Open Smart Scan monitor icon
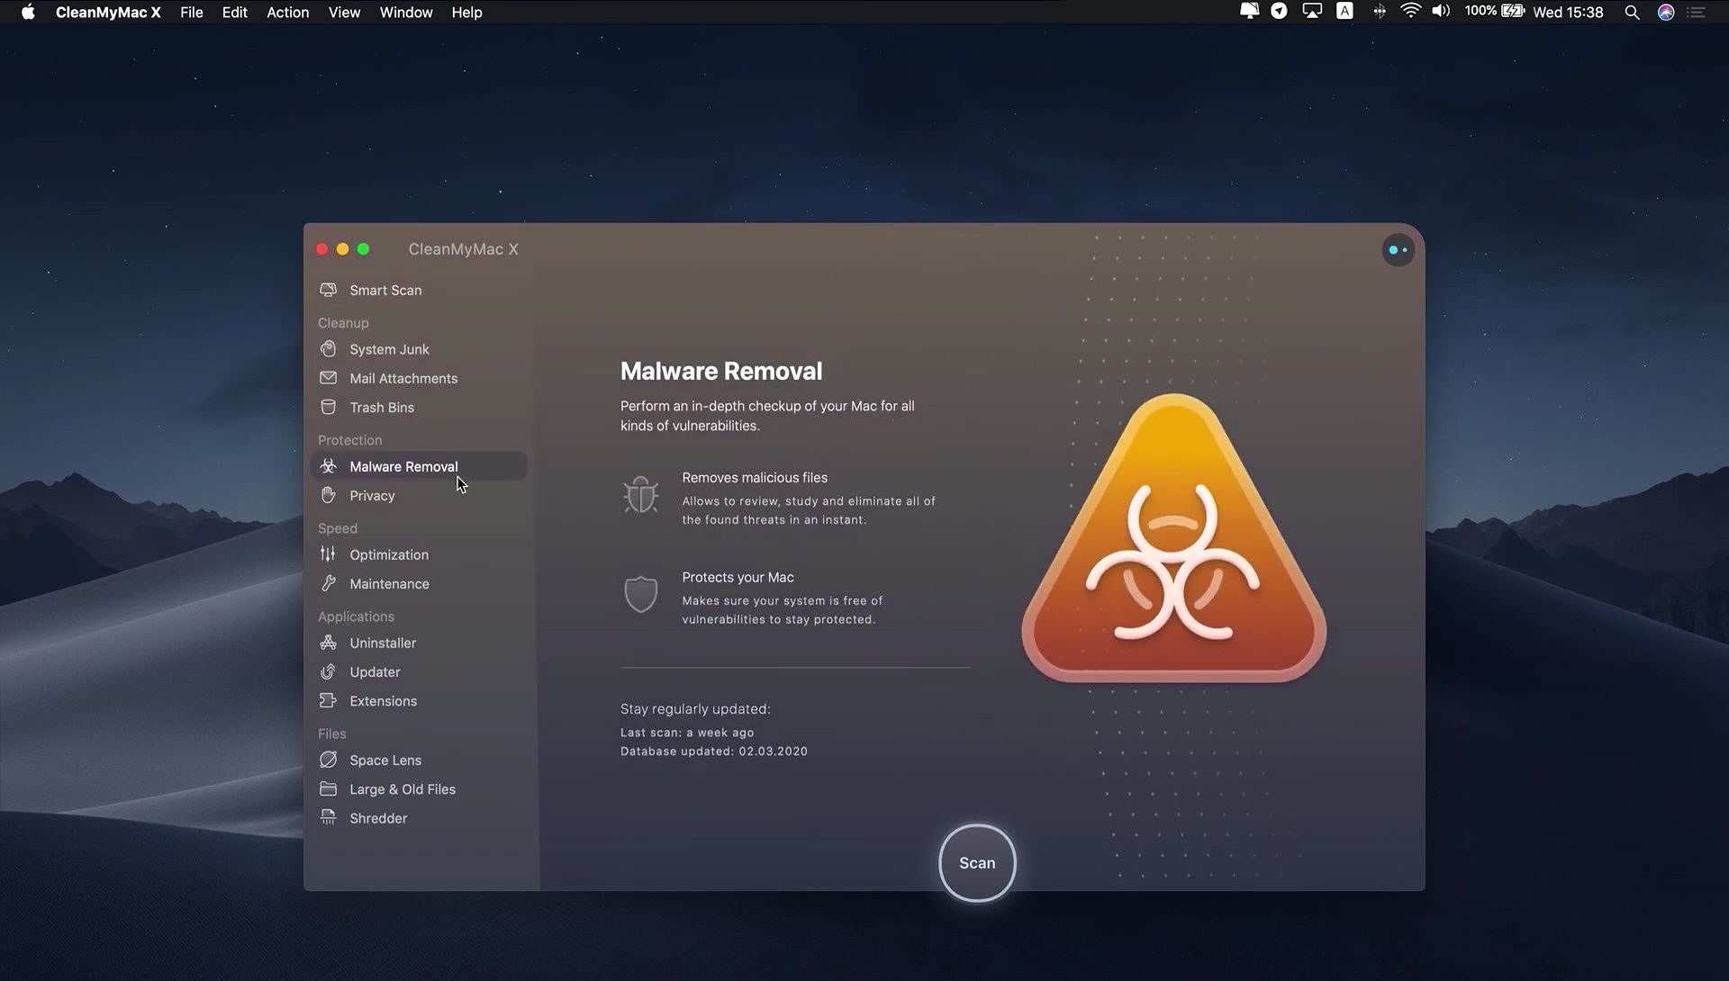Viewport: 1729px width, 981px height. pos(329,290)
